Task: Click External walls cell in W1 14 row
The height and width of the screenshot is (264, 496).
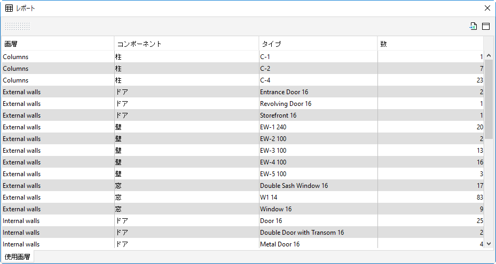Action: pyautogui.click(x=58, y=197)
